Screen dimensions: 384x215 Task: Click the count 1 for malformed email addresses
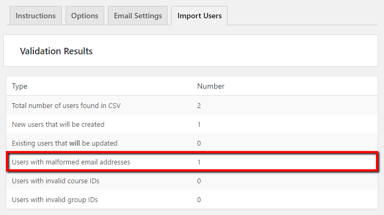tap(199, 162)
